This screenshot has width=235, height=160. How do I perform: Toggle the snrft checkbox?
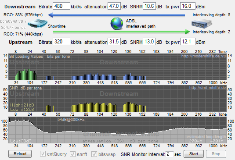pyautogui.click(x=72, y=154)
